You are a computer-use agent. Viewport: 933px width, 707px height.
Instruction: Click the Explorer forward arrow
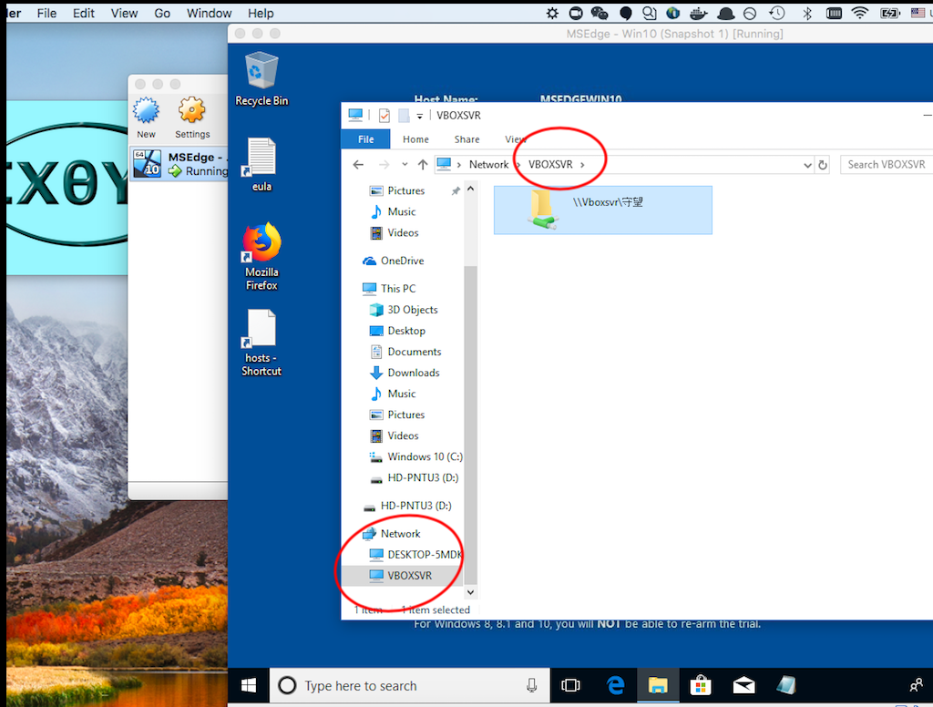coord(384,165)
